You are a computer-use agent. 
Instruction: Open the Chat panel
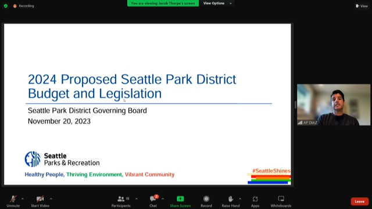[x=153, y=201]
